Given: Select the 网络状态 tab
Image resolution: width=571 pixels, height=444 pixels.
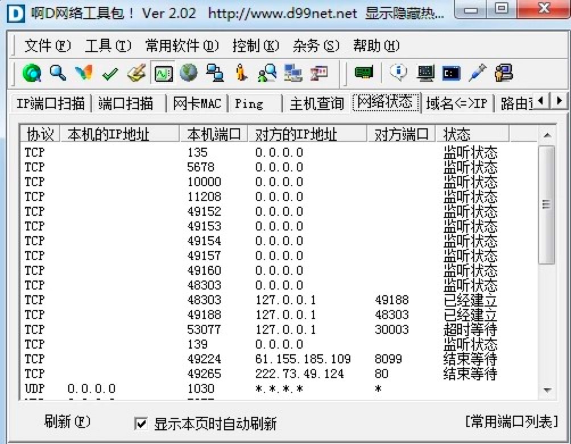Looking at the screenshot, I should [x=385, y=102].
